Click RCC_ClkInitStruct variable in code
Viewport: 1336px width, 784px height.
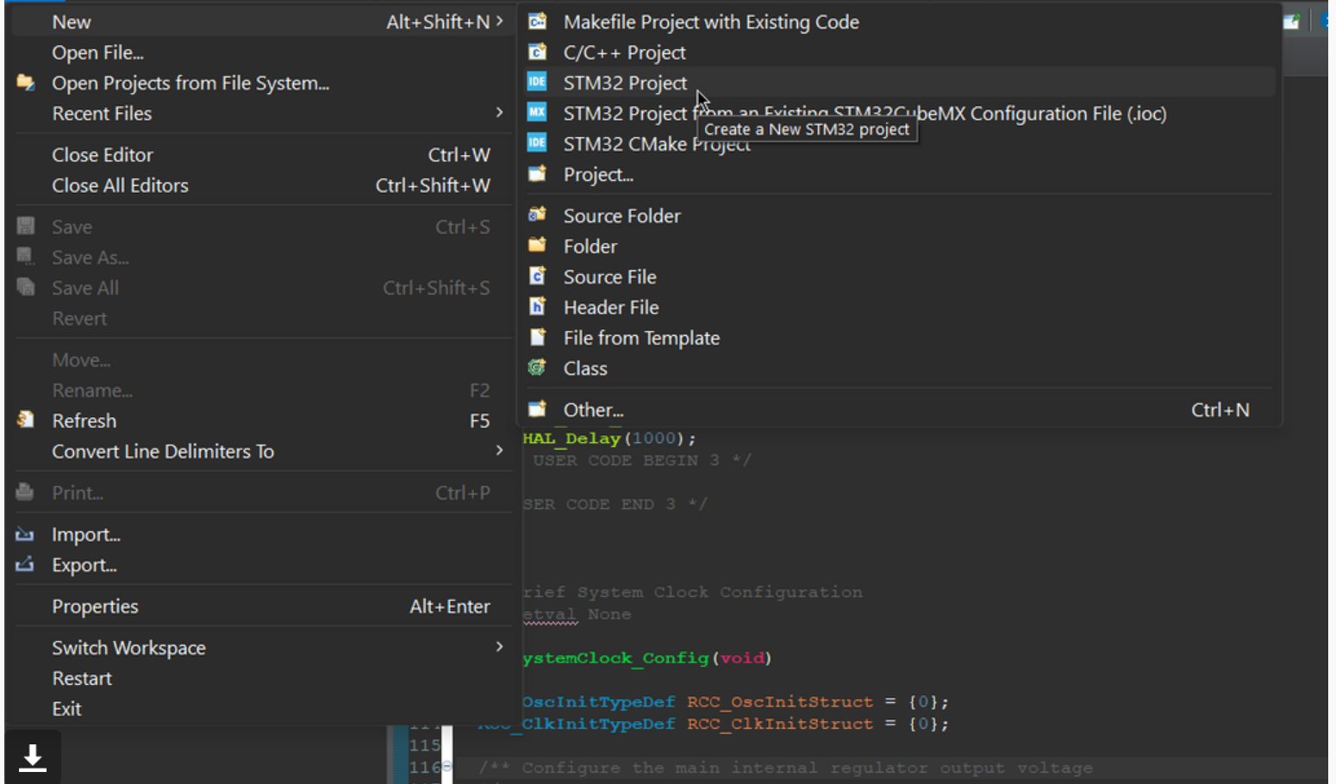pos(780,725)
